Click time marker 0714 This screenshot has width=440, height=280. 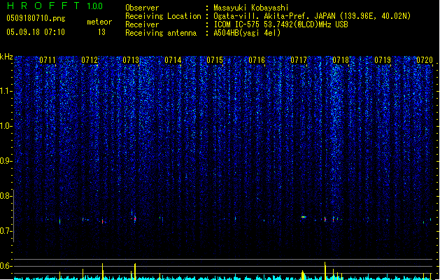173,60
